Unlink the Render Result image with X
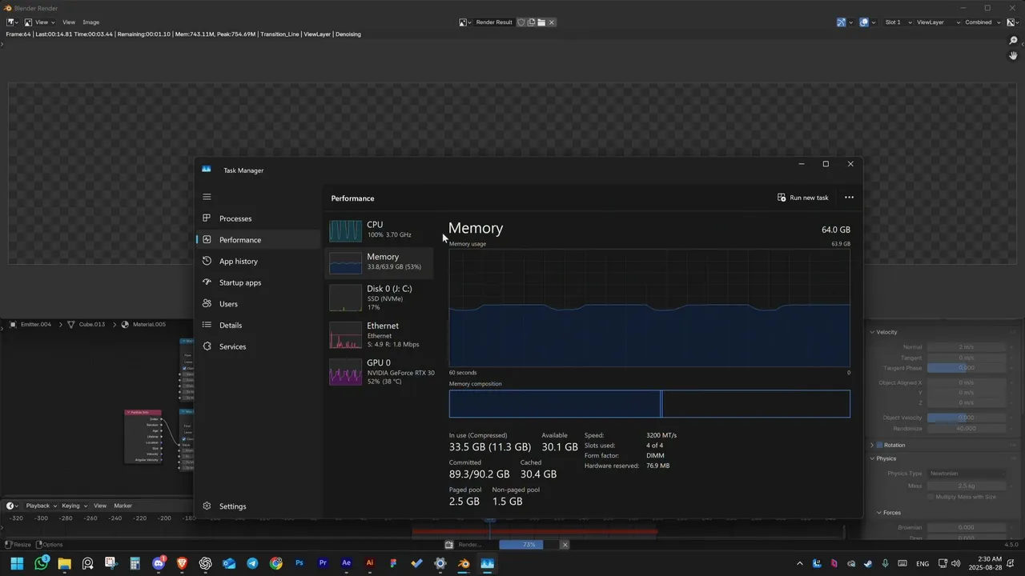The width and height of the screenshot is (1025, 576). point(552,22)
